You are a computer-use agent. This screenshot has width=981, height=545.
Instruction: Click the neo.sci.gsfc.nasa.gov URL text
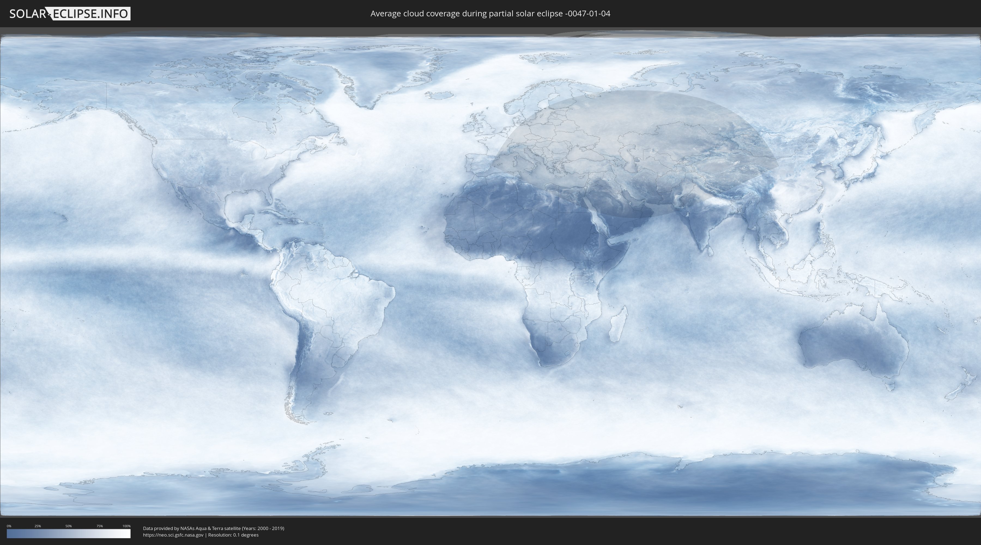173,535
